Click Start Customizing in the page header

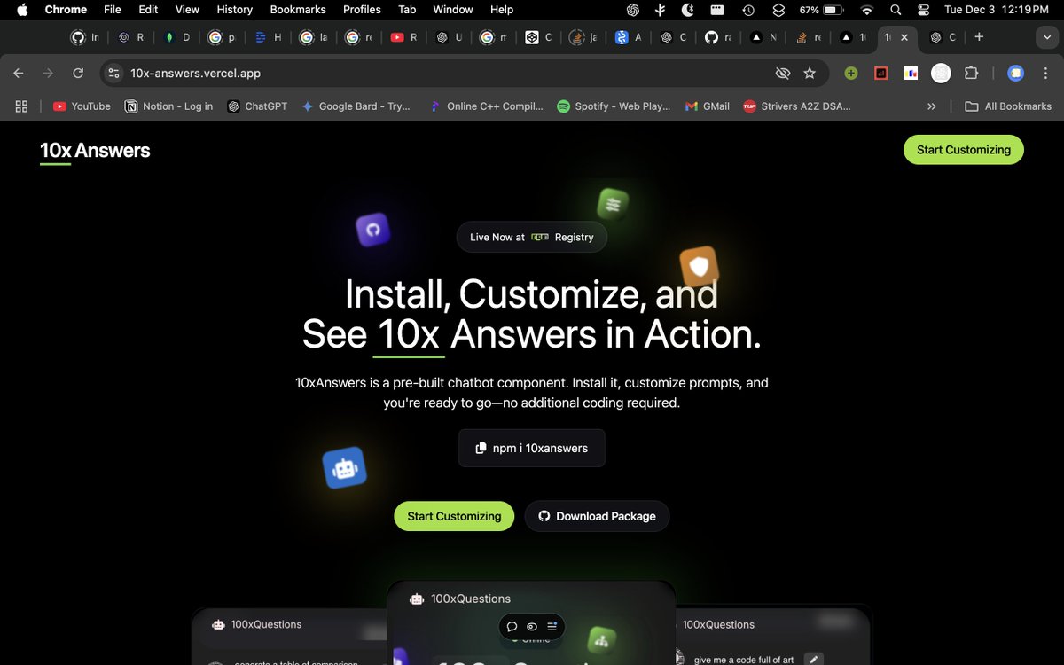[x=964, y=150]
